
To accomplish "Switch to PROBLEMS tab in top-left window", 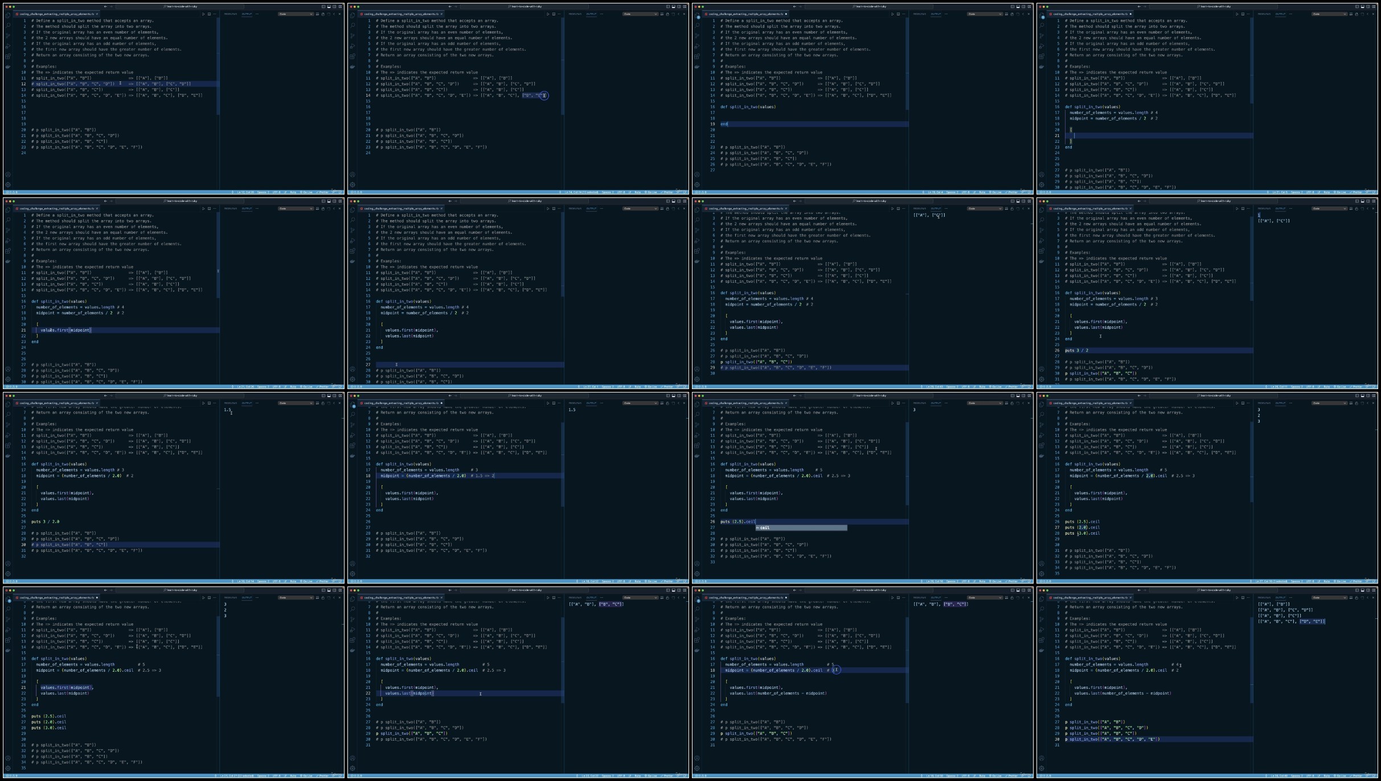I will (230, 14).
